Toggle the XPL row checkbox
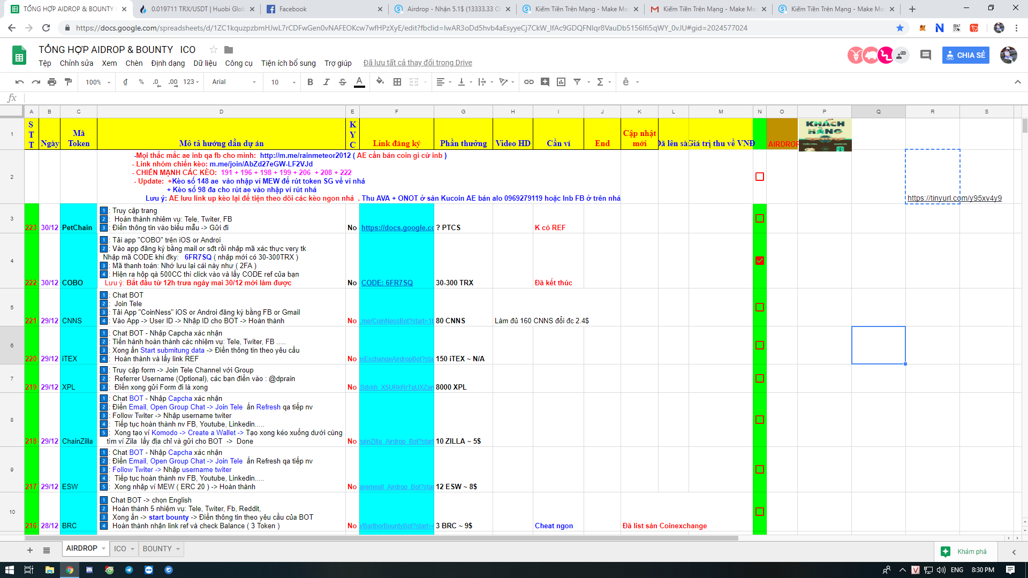Image resolution: width=1028 pixels, height=578 pixels. (759, 378)
